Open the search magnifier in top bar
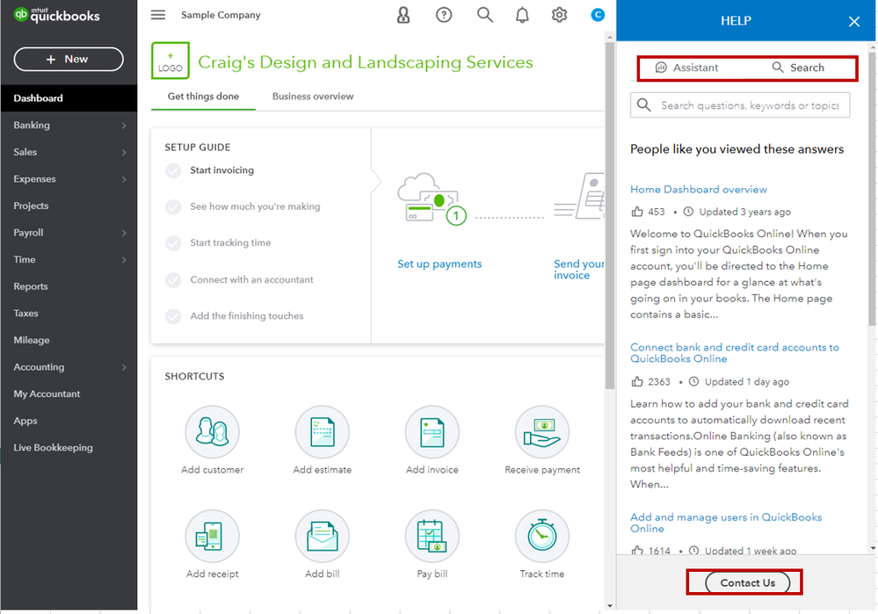Image resolution: width=878 pixels, height=614 pixels. pyautogui.click(x=485, y=15)
